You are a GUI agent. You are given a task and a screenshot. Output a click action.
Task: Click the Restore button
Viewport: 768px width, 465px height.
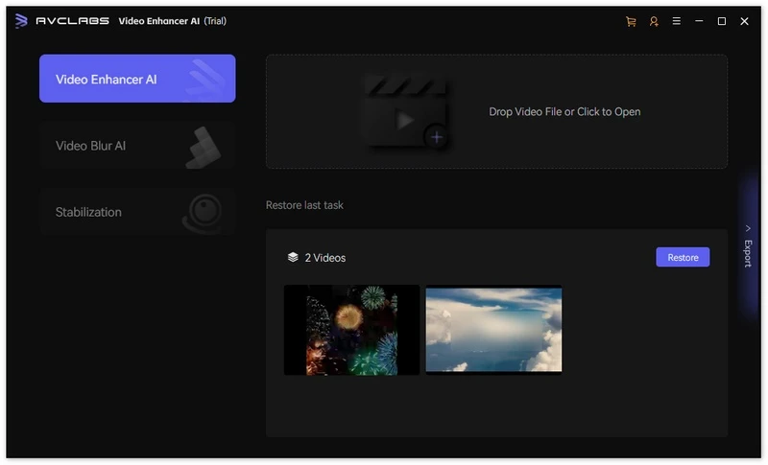click(683, 257)
